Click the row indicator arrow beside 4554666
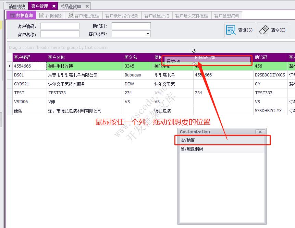Screen dimensions: 295x228 tap(10, 66)
